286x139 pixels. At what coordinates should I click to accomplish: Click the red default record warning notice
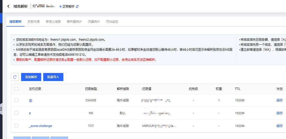pyautogui.click(x=86, y=59)
